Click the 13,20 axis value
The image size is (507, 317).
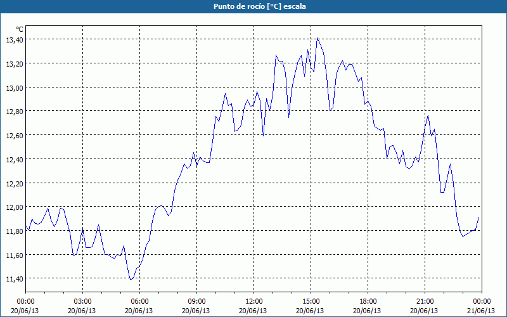(14, 63)
